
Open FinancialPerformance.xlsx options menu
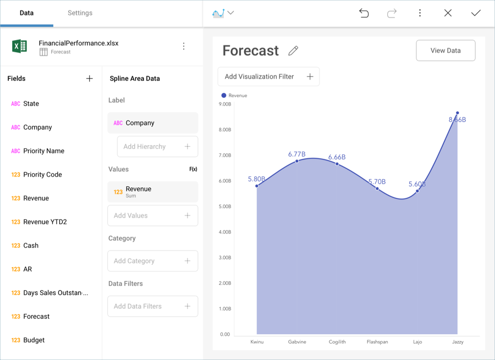tap(184, 47)
